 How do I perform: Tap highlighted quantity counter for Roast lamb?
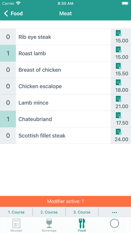point(8,53)
